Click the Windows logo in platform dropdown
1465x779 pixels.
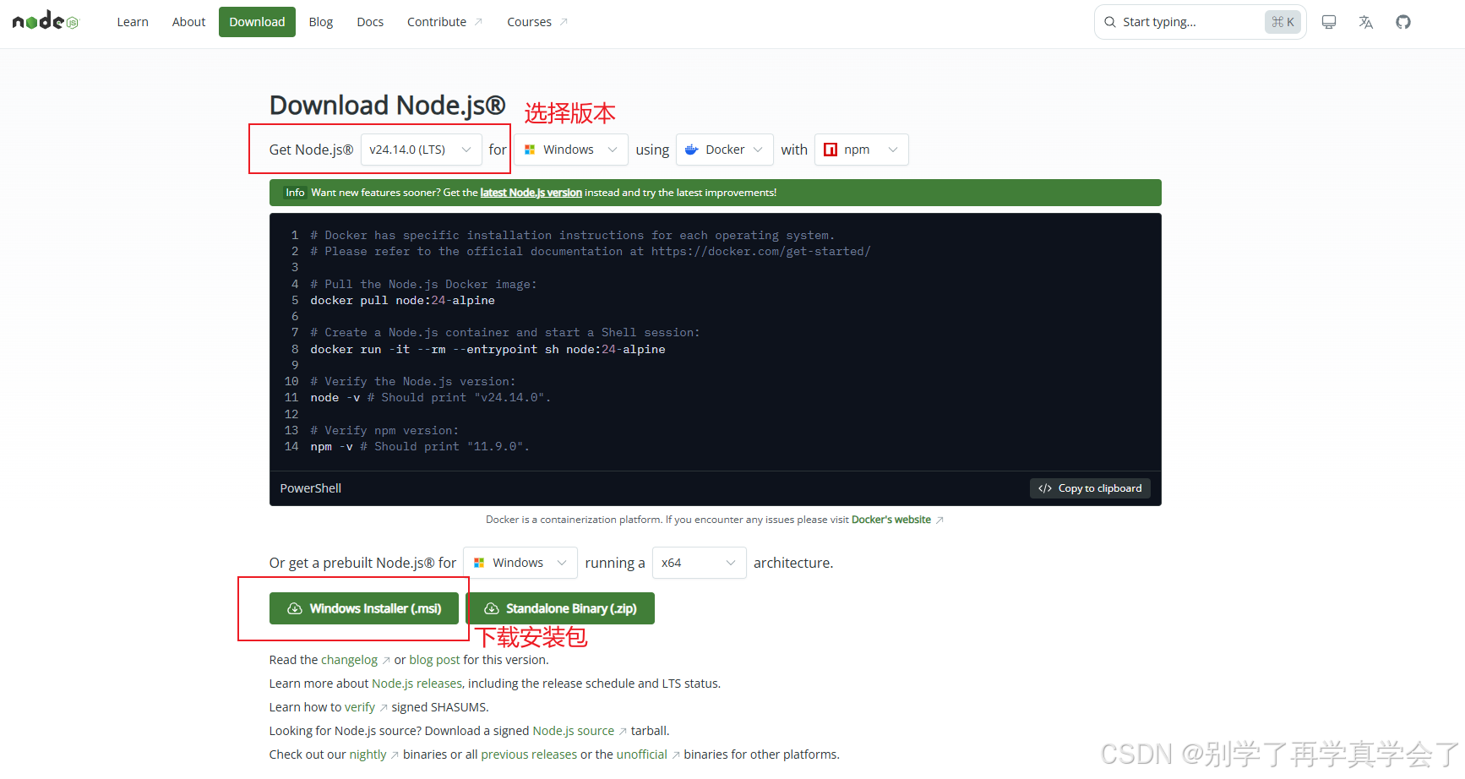click(x=530, y=150)
